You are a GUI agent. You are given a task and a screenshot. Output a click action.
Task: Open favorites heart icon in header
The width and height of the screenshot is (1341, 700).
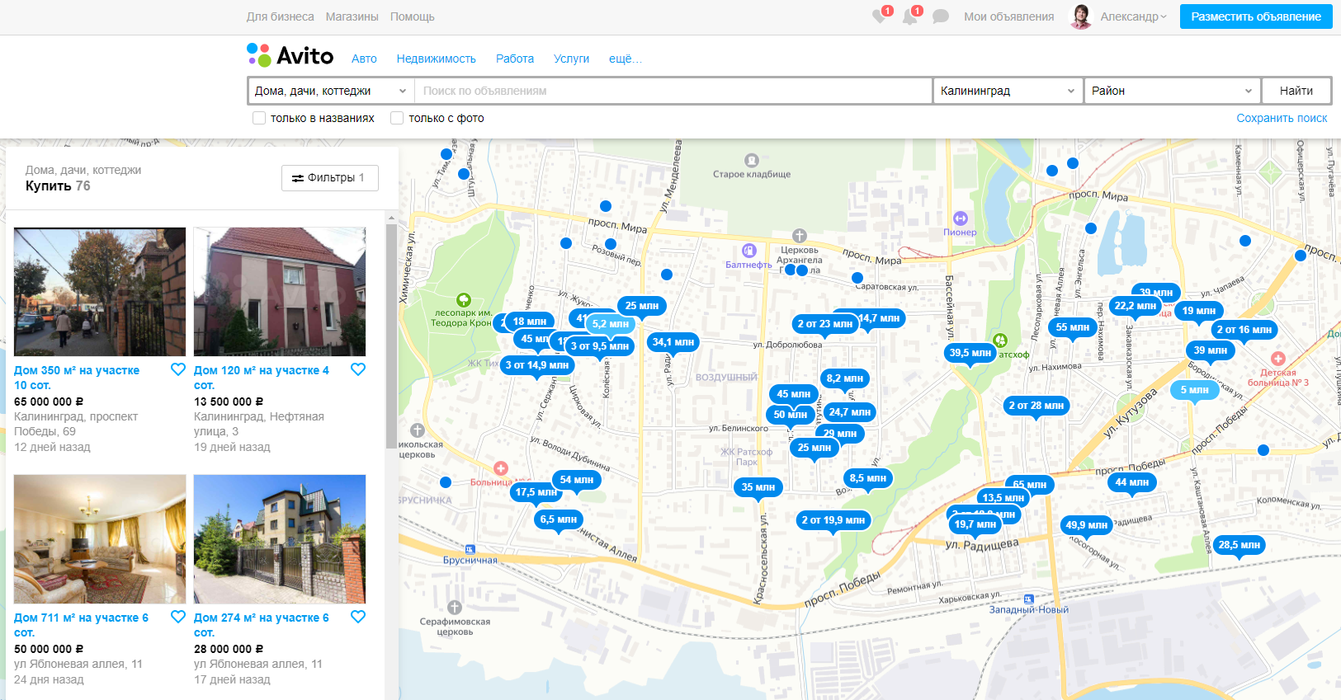click(880, 16)
